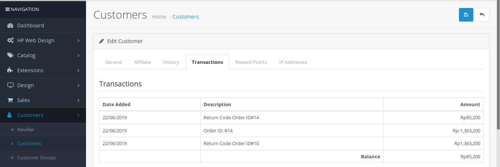Switch to the Reward Points tab
This screenshot has height=167, width=500.
tap(251, 62)
